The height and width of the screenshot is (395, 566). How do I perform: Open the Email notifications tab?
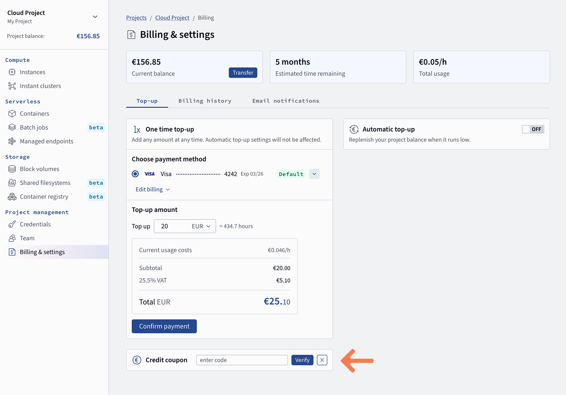click(x=285, y=101)
